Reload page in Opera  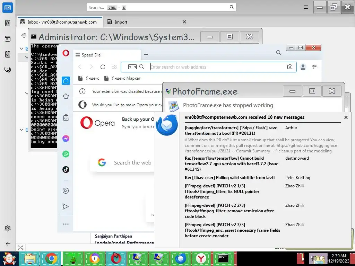click(103, 67)
